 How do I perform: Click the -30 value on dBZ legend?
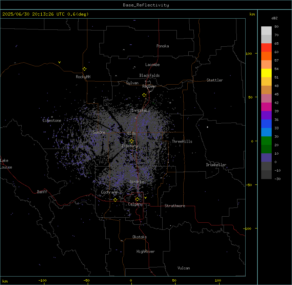(x=277, y=179)
